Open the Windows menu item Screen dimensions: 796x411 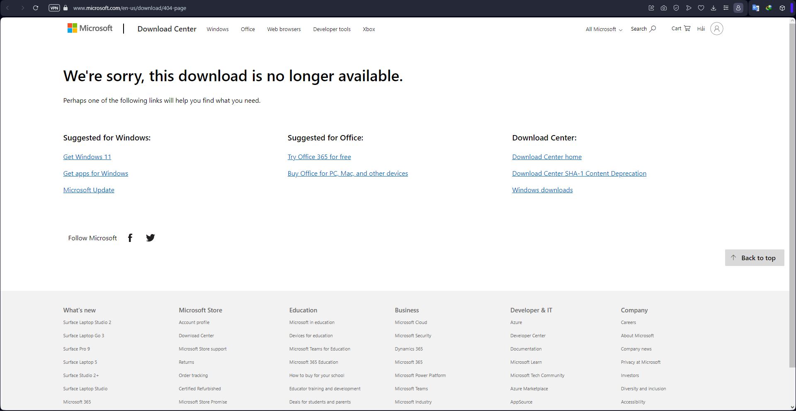click(218, 29)
